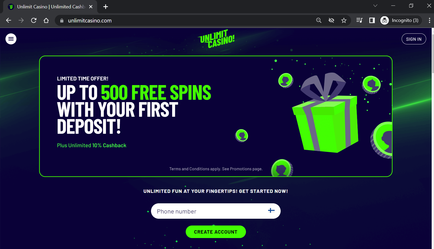Open the zoom magnifier in the address bar
Screen dimensions: 434x249
pos(319,20)
